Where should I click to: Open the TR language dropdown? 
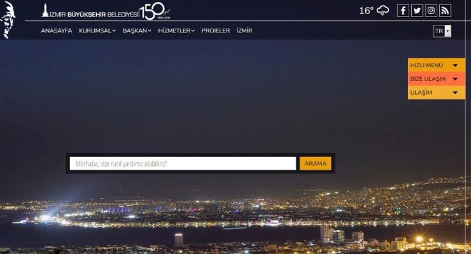pyautogui.click(x=442, y=31)
